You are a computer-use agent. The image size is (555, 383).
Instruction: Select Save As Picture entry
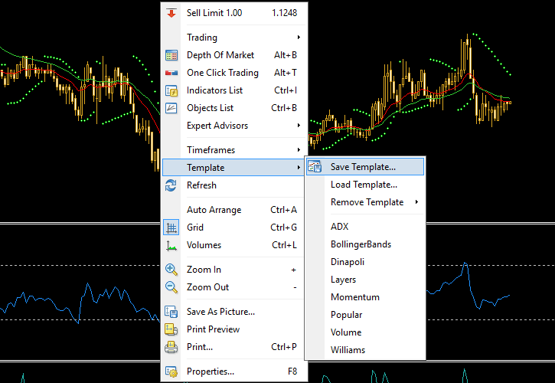[234, 312]
